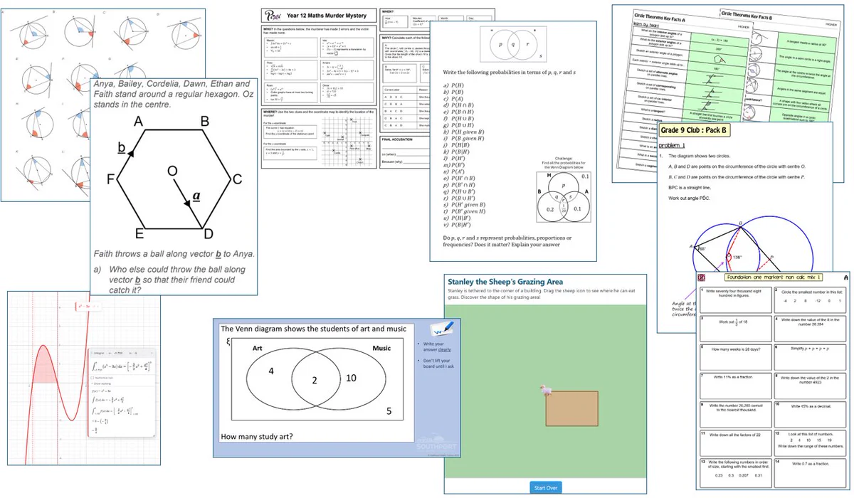Image resolution: width=854 pixels, height=498 pixels.
Task: Click the 'Grade 9 Club : Pack B' heading
Action: click(x=694, y=132)
